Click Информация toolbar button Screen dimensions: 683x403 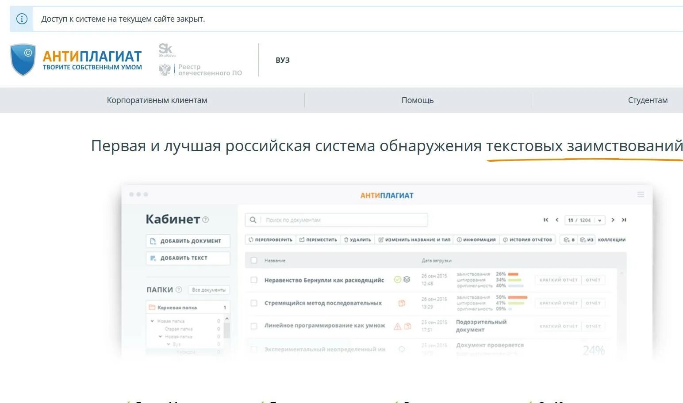tap(476, 240)
